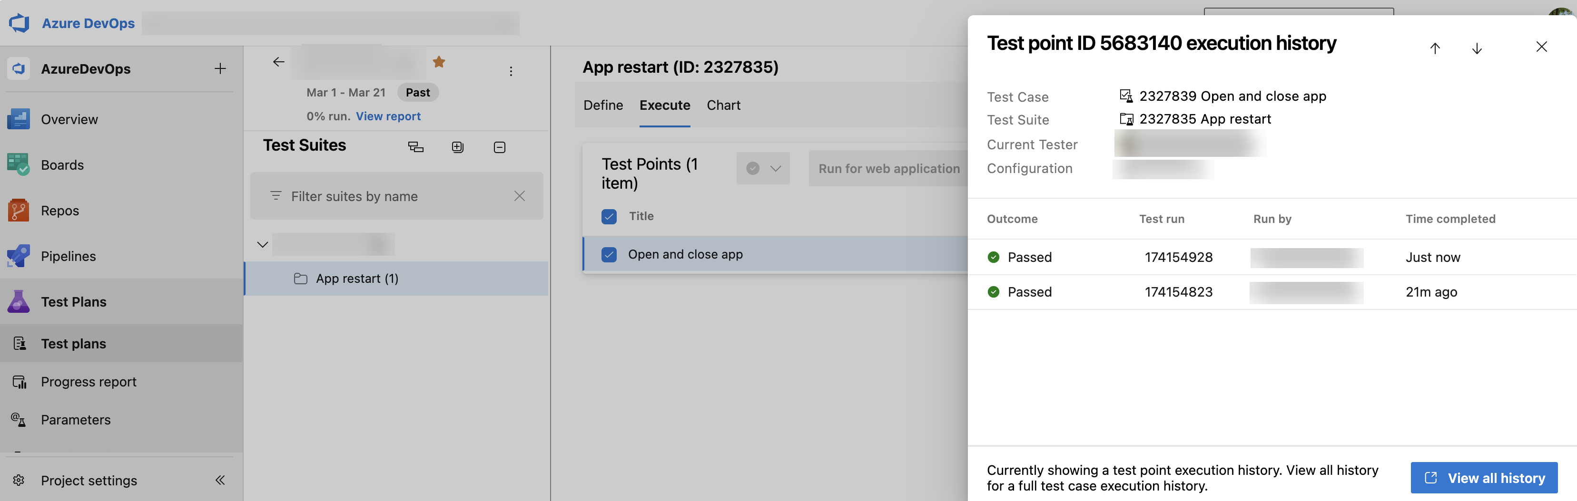Click the Expand all suites icon
The image size is (1577, 501).
point(457,147)
